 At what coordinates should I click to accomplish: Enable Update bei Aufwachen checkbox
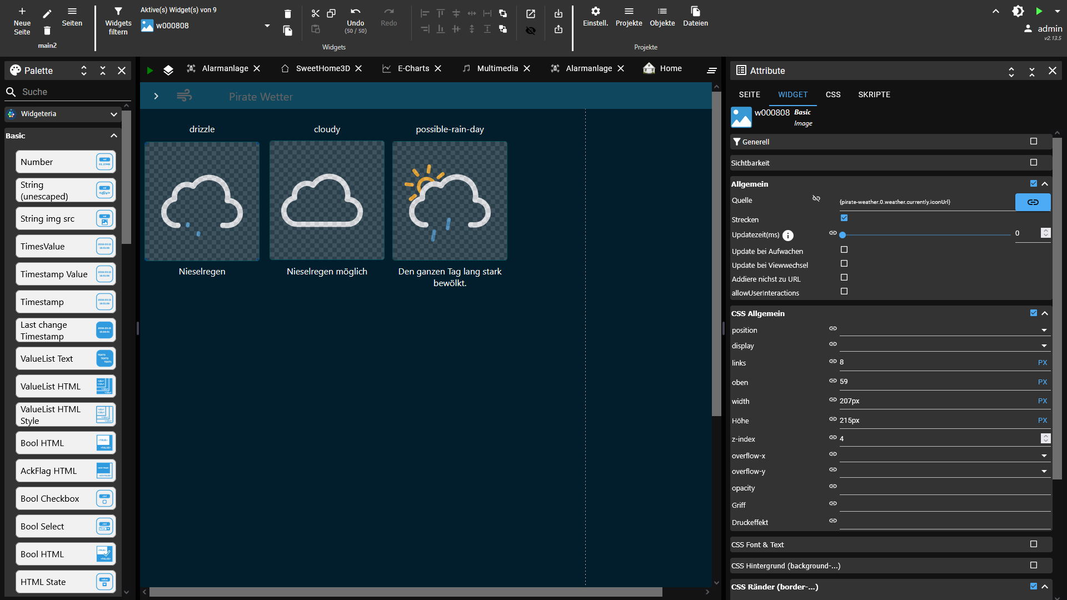tap(844, 250)
